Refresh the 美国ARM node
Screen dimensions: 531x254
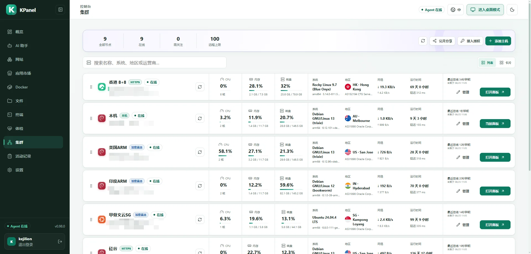point(200,152)
